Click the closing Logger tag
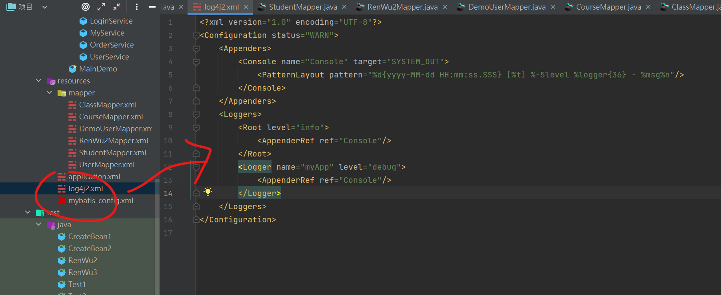The height and width of the screenshot is (295, 721). point(260,193)
